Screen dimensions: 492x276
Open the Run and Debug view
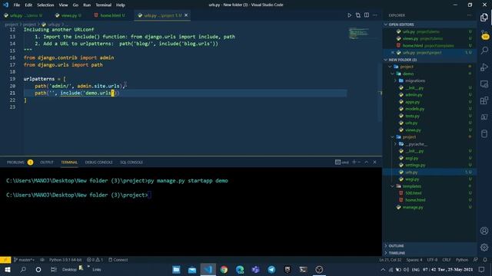(484, 67)
